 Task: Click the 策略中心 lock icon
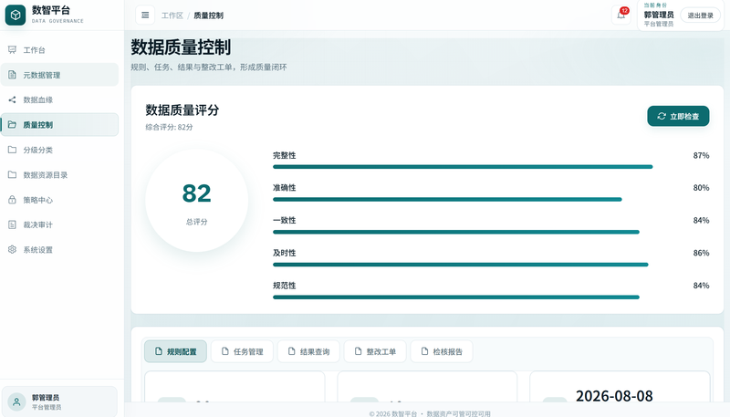[x=12, y=200]
